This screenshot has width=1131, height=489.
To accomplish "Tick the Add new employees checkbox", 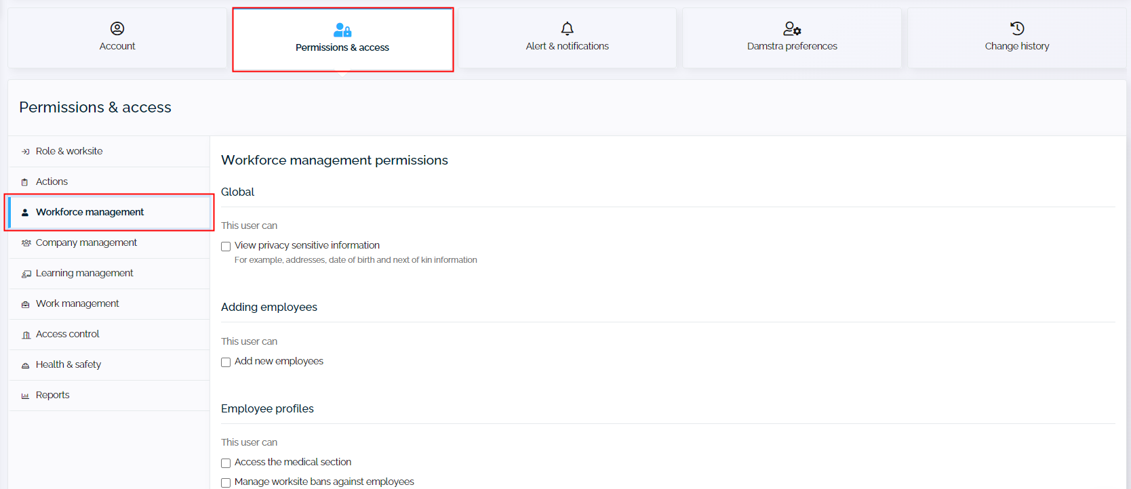I will point(226,362).
